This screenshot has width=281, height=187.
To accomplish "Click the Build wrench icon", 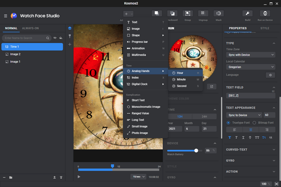I will [247, 14].
